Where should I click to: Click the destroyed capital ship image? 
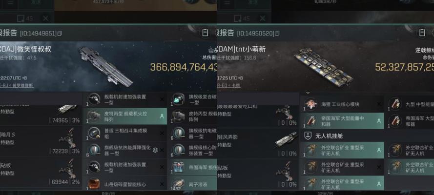tap(106, 66)
